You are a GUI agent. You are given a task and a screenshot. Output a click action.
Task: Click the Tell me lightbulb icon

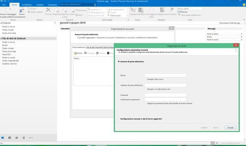pos(95,5)
